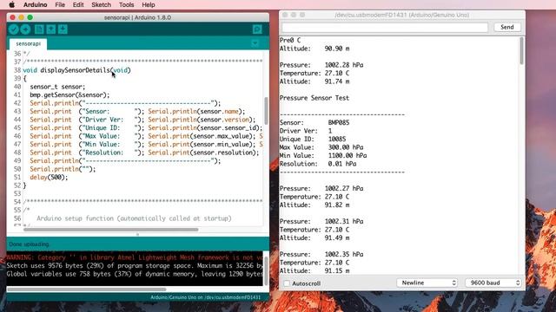This screenshot has height=312, width=556.
Task: Click 'Sketch uses 9576 bytes' console line
Action: pos(135,266)
